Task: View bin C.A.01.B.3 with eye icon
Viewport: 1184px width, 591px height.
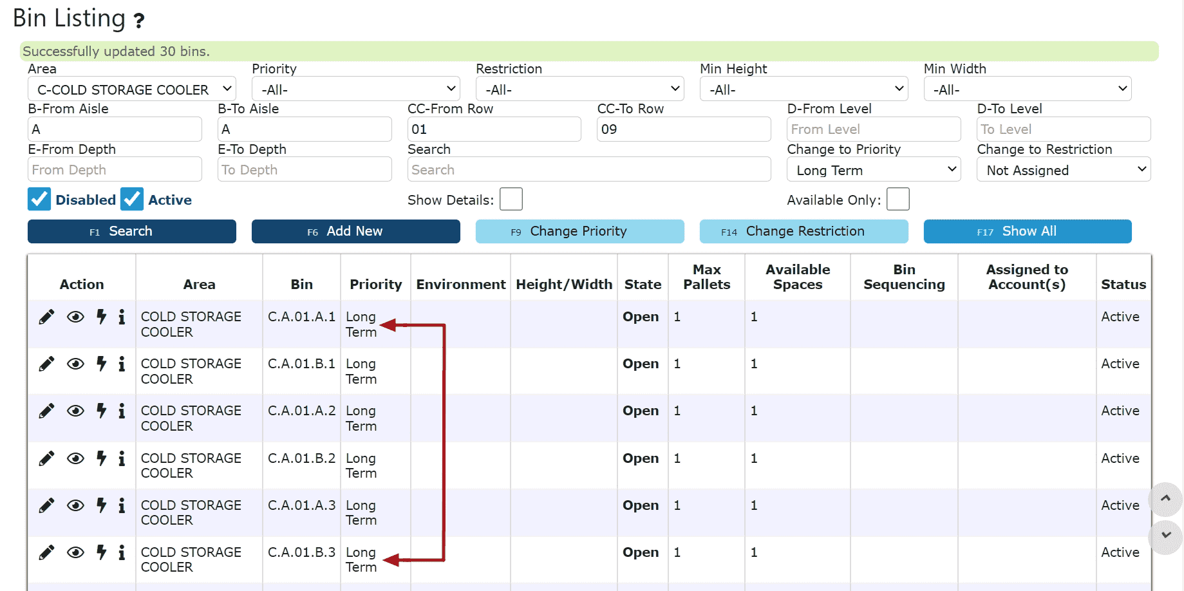Action: [x=75, y=552]
